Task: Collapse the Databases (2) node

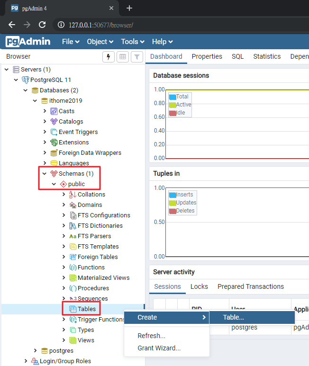Action: (26, 90)
